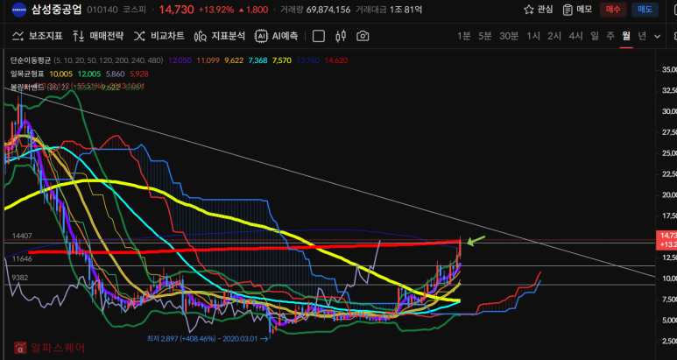Open the 메모 memo note
The height and width of the screenshot is (360, 677).
(577, 10)
